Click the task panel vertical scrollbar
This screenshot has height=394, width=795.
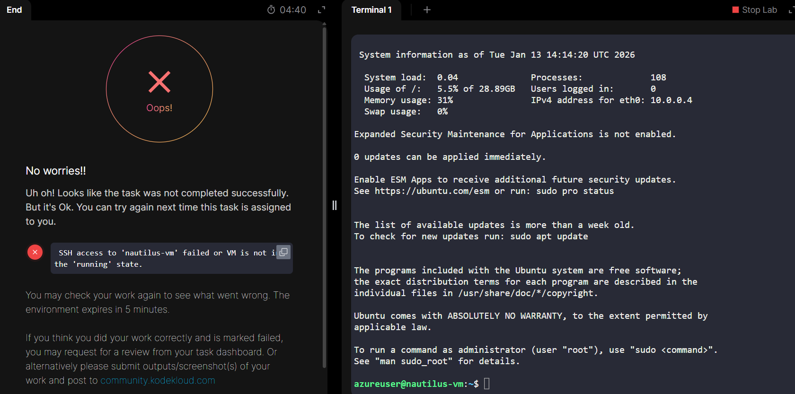pyautogui.click(x=324, y=189)
